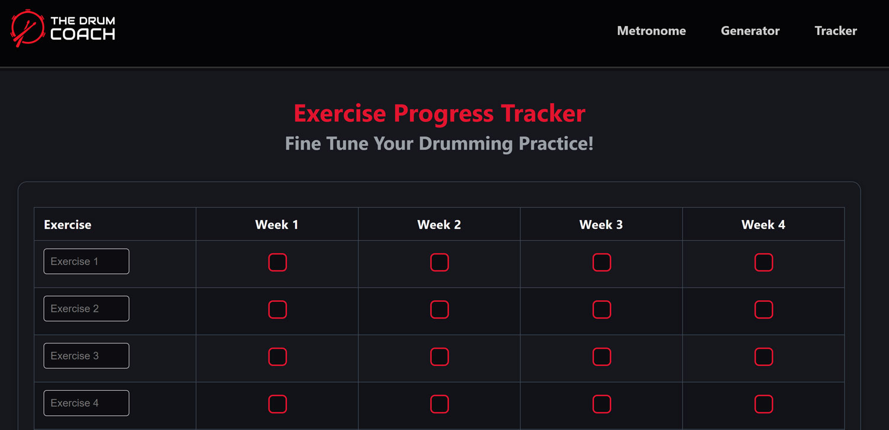The height and width of the screenshot is (430, 889).
Task: Check Week 1 box for Exercise 1
Action: pos(277,262)
